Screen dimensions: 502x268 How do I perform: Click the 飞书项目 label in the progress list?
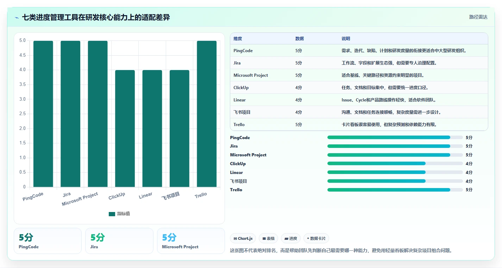click(x=239, y=181)
